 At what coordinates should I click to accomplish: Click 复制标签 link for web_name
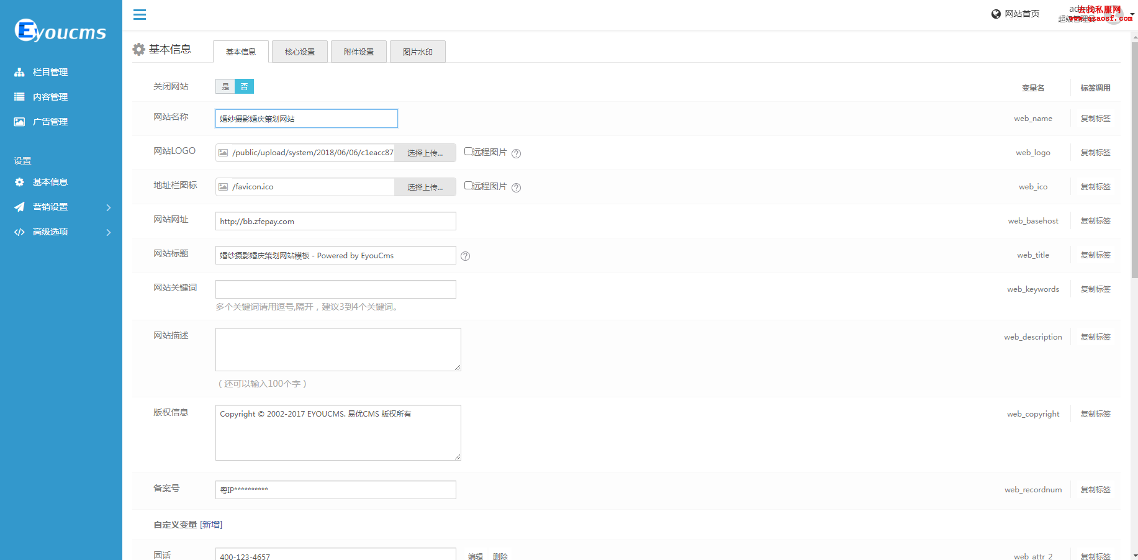(x=1095, y=119)
